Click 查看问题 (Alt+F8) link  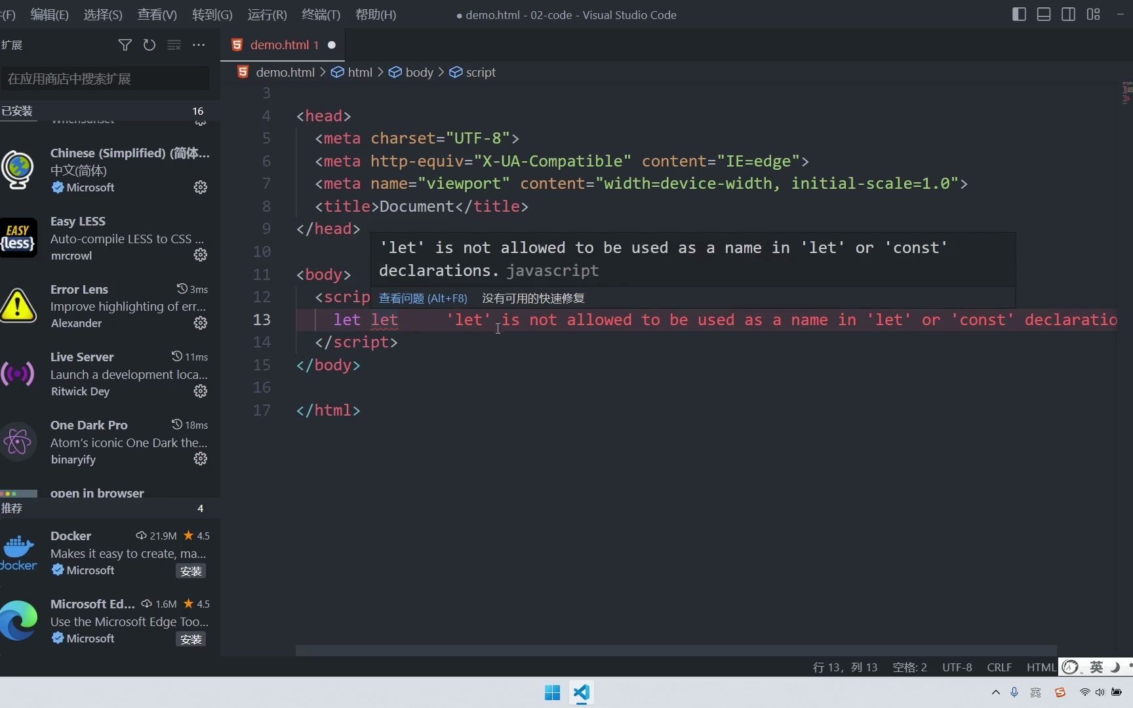[423, 298]
